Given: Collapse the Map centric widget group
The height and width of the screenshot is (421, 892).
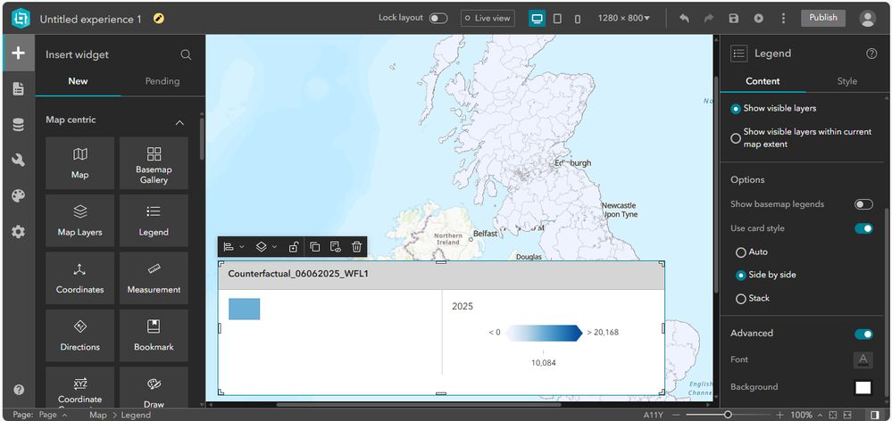Looking at the screenshot, I should click(x=179, y=123).
